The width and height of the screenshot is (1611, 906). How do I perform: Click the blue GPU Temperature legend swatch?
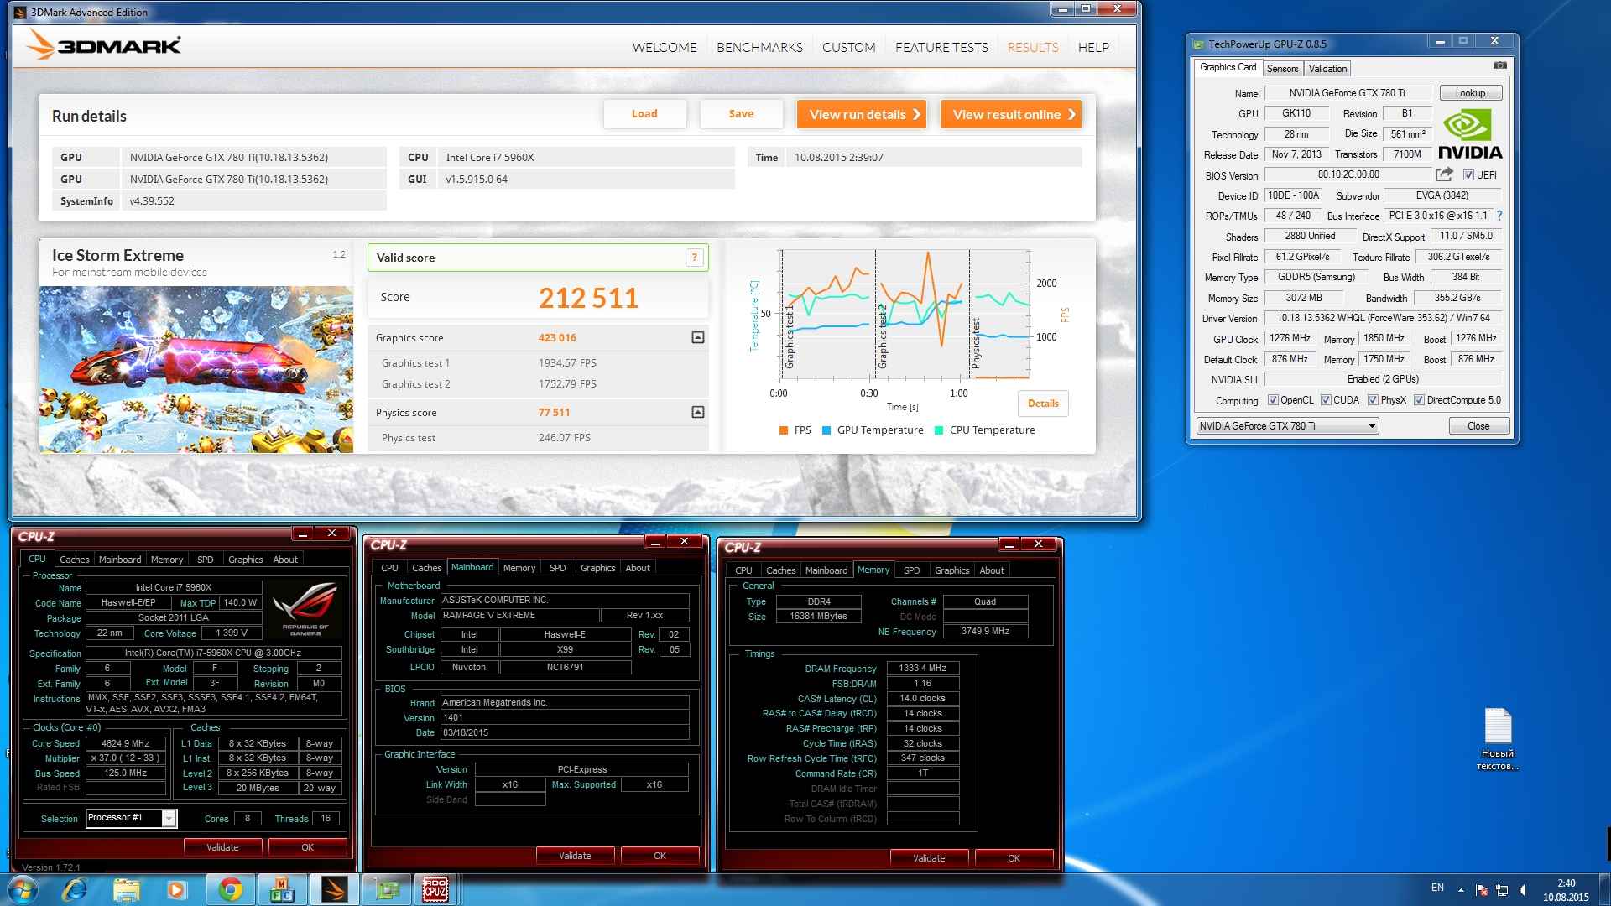point(826,430)
